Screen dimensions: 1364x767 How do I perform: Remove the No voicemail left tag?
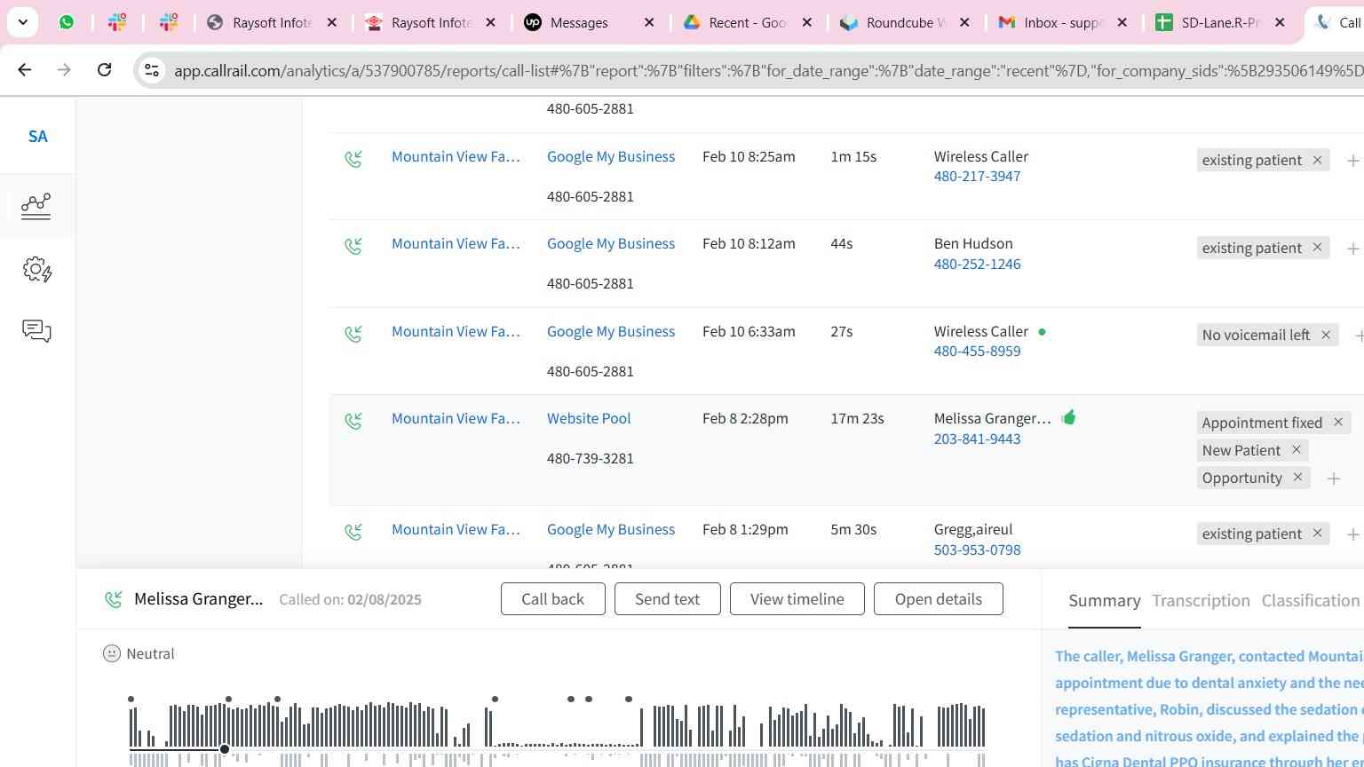point(1326,335)
